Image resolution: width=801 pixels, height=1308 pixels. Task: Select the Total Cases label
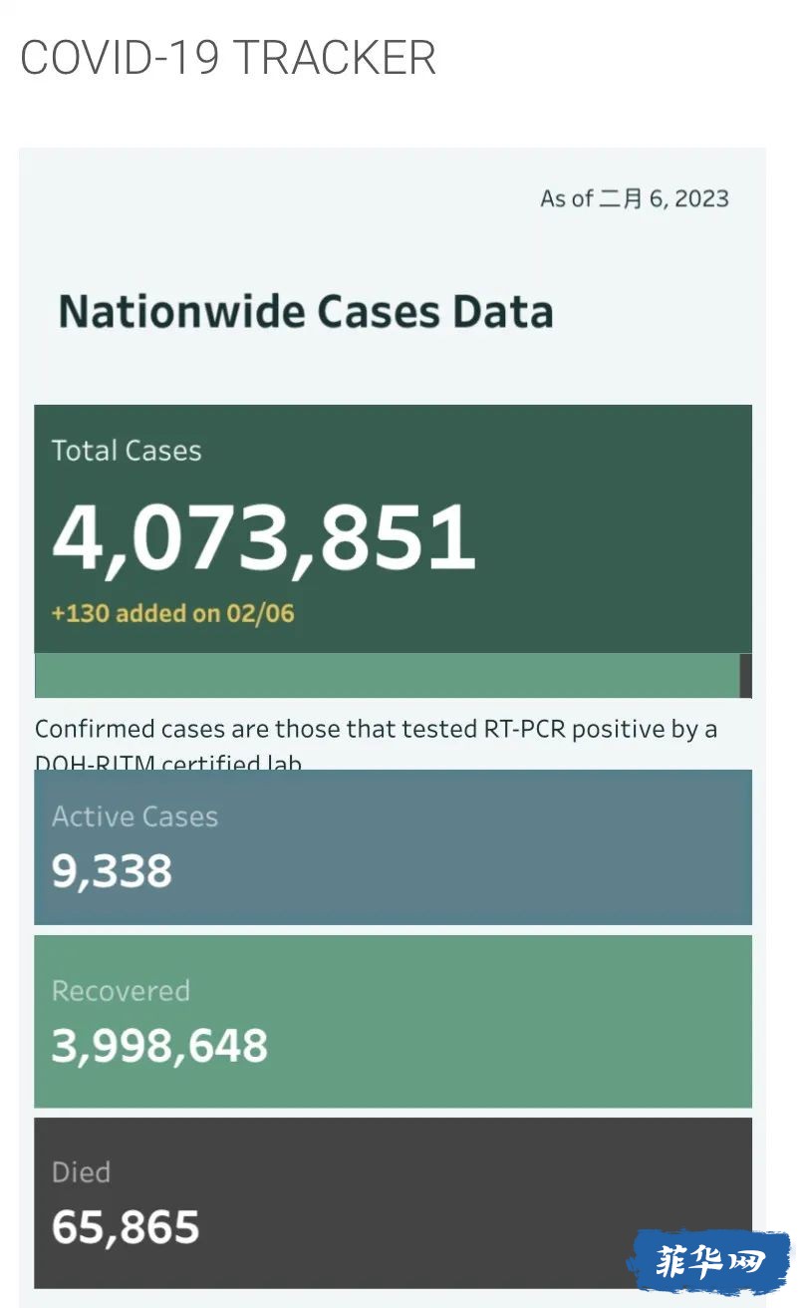(x=127, y=451)
